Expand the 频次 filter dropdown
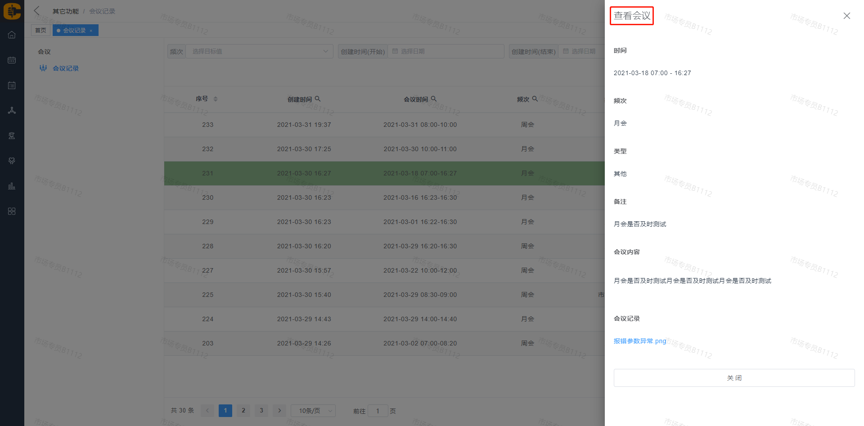This screenshot has height=426, width=864. click(259, 51)
